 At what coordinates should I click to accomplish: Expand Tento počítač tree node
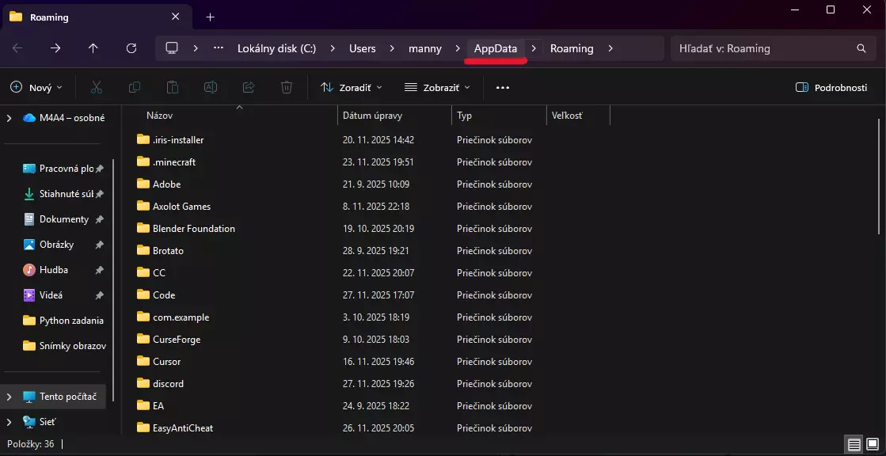tap(9, 397)
